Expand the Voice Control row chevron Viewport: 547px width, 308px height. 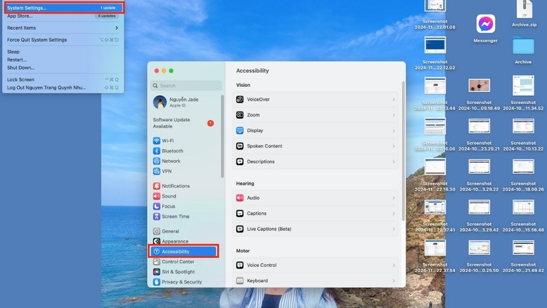coord(394,266)
